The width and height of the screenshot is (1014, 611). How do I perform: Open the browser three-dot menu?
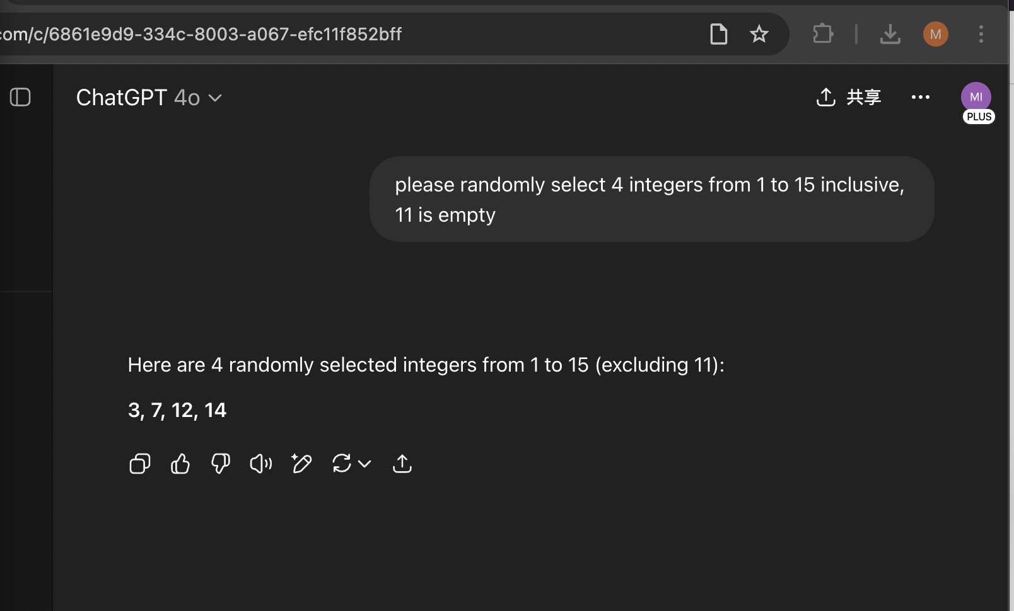pos(981,34)
